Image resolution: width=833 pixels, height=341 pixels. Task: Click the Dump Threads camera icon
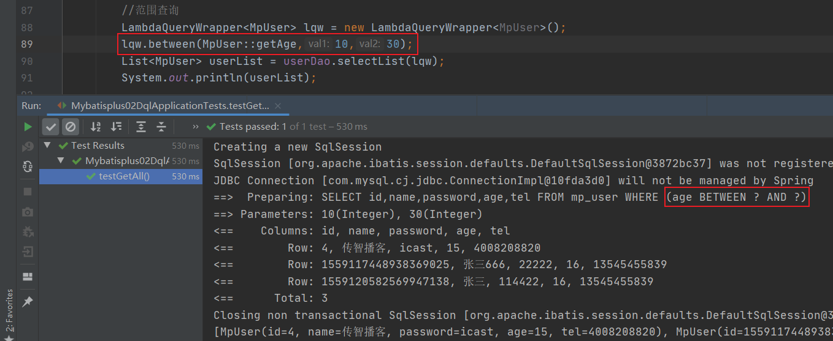(x=28, y=212)
